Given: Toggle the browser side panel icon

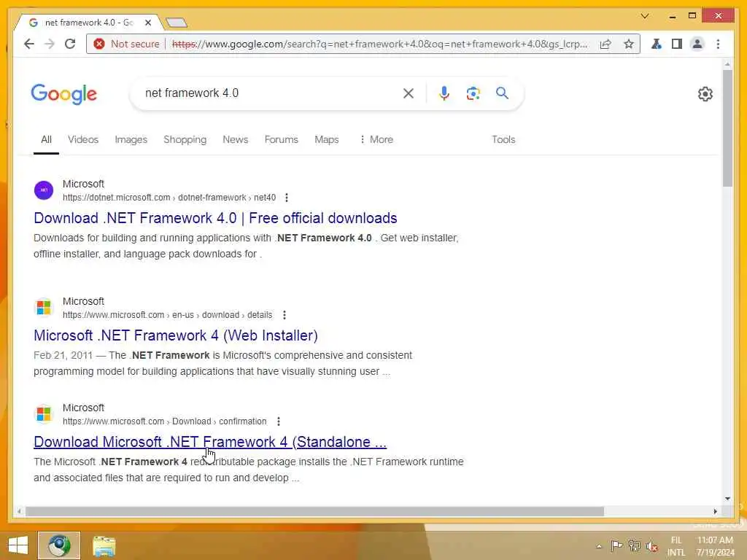Looking at the screenshot, I should point(676,44).
